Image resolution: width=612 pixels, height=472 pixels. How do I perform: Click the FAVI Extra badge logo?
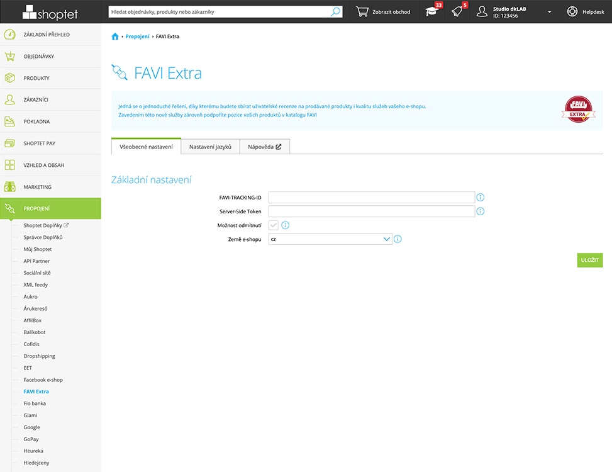click(x=579, y=110)
